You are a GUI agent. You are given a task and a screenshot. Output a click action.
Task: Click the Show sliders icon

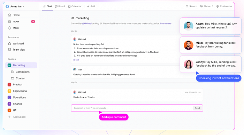click(201, 6)
